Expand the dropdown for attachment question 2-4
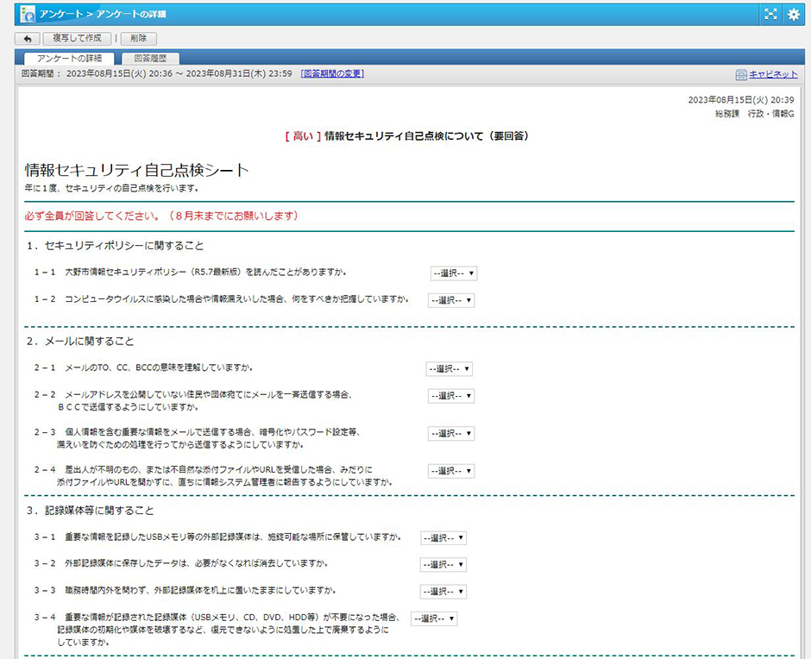 451,471
